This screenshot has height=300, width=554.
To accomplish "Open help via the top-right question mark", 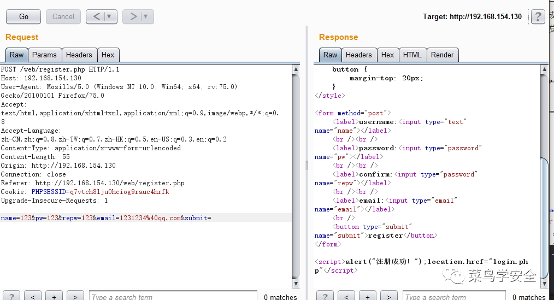I will [x=538, y=16].
